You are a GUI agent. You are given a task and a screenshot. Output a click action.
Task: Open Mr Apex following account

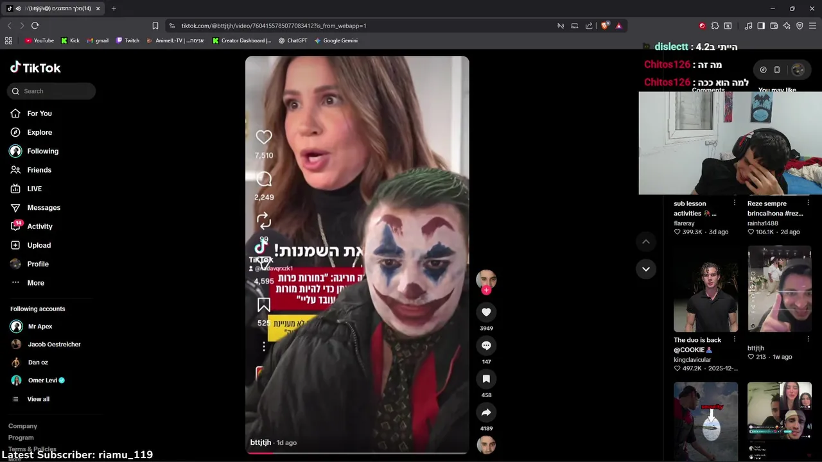click(x=40, y=327)
